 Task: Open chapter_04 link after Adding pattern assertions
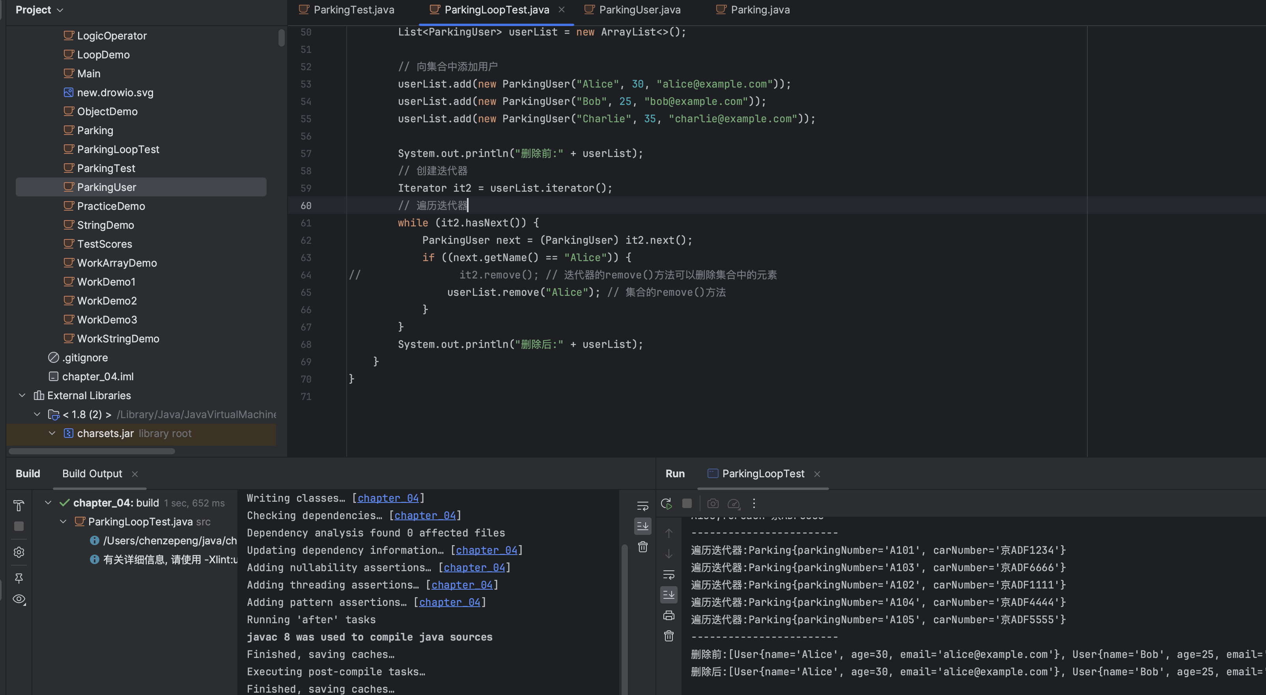(450, 602)
